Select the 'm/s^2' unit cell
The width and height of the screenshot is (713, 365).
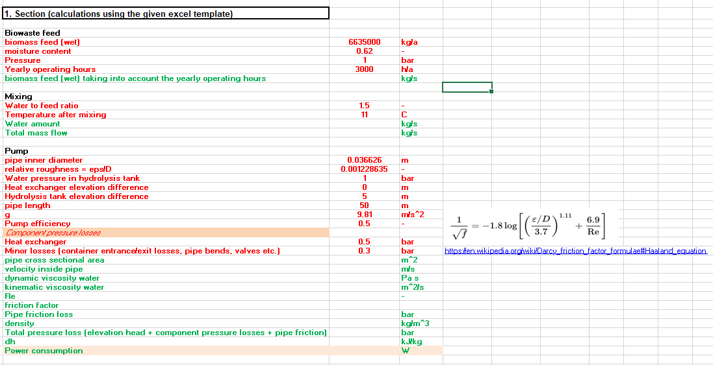coord(421,215)
